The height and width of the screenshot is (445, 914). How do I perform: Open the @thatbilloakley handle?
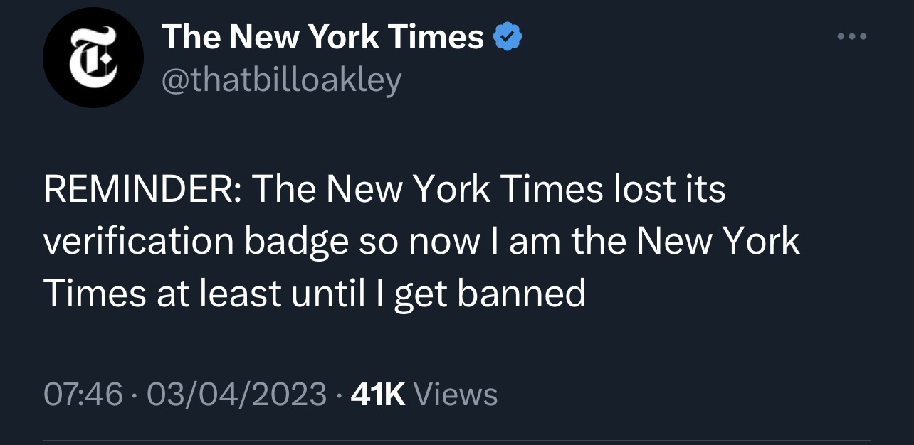coord(281,80)
